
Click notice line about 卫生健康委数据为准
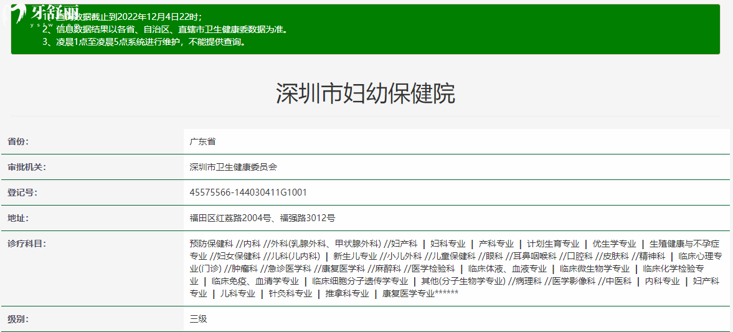coord(164,29)
